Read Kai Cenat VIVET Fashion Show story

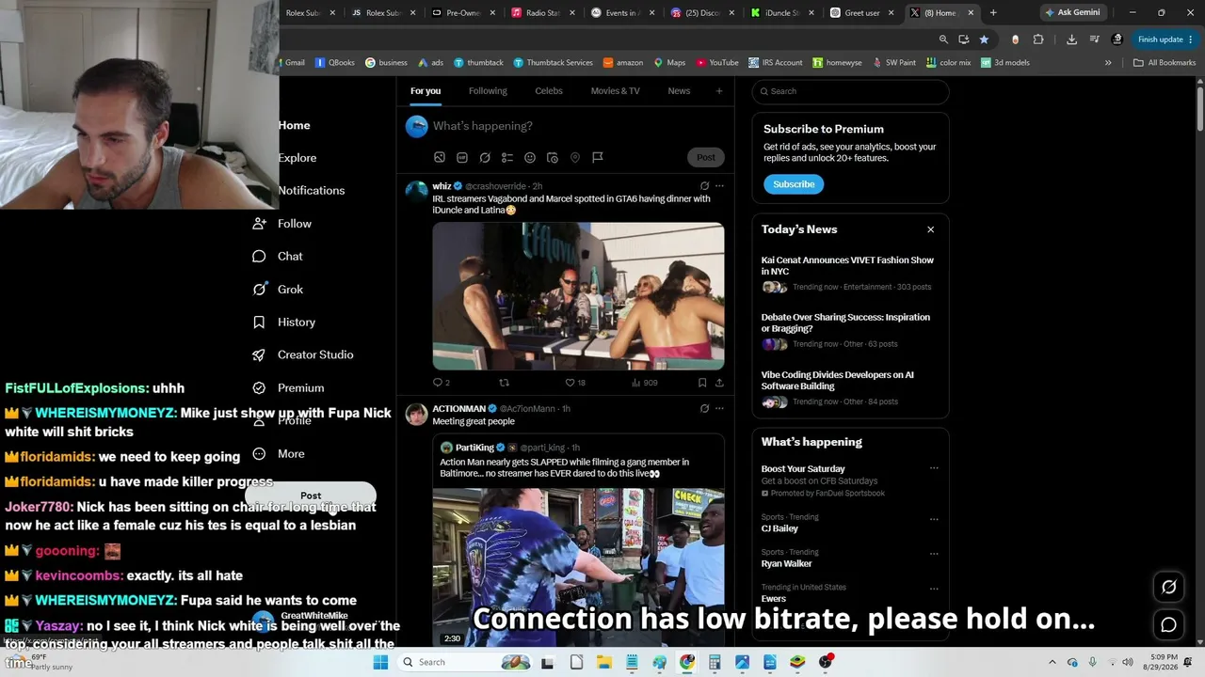point(847,265)
